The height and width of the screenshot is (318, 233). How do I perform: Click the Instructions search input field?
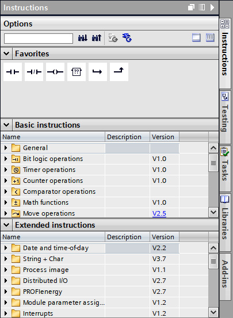click(x=39, y=39)
